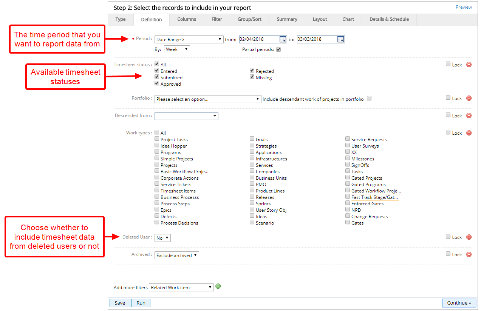
Task: Switch to the Group/Sort tab
Action: pos(249,19)
